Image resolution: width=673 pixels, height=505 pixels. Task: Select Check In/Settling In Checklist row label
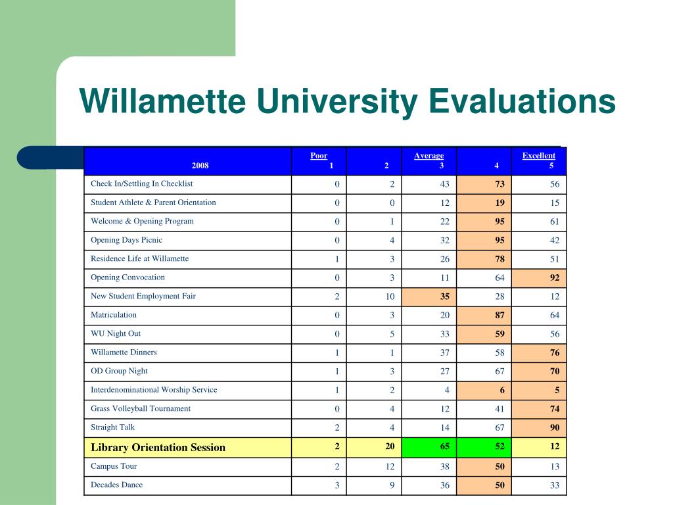point(142,184)
